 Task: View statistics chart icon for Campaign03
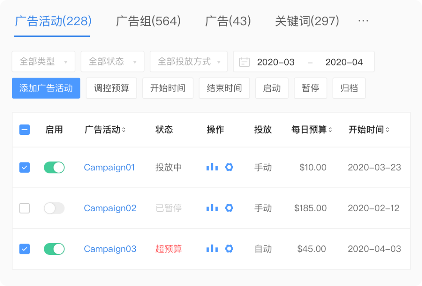click(212, 249)
